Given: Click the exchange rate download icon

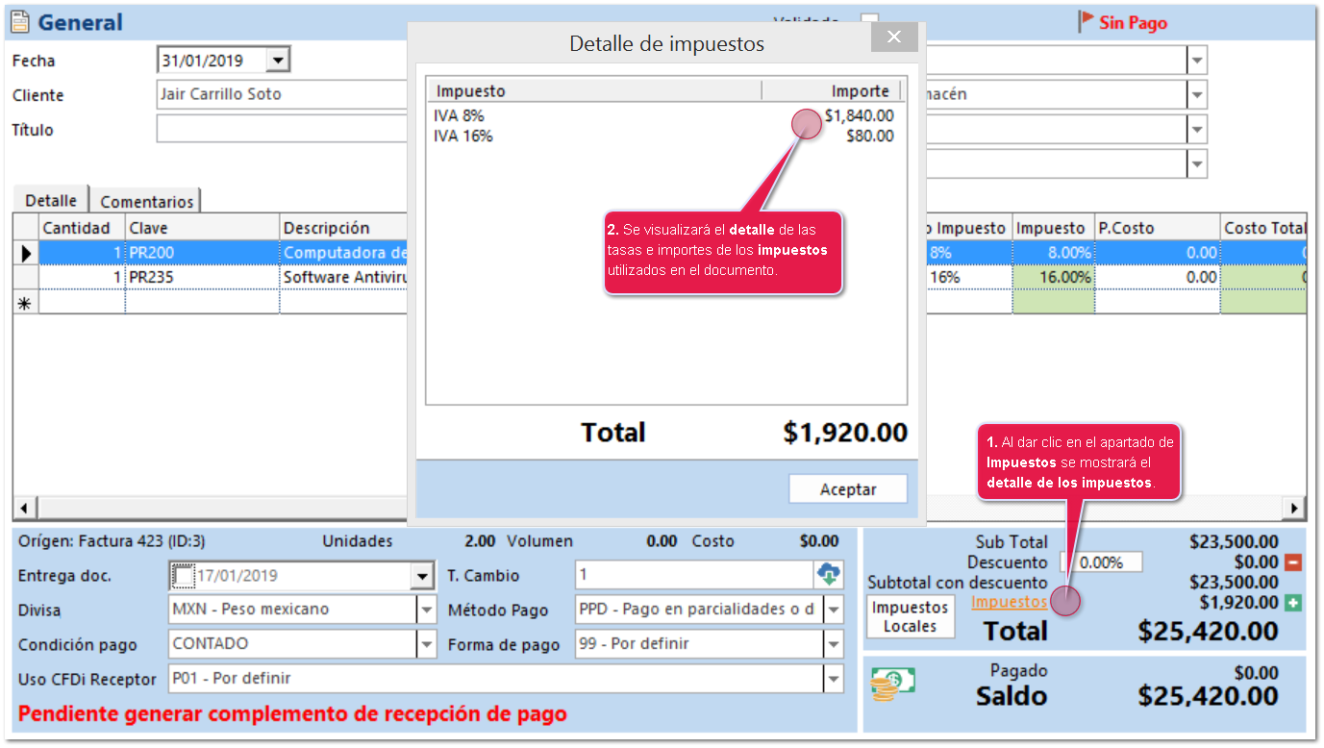Looking at the screenshot, I should [828, 575].
